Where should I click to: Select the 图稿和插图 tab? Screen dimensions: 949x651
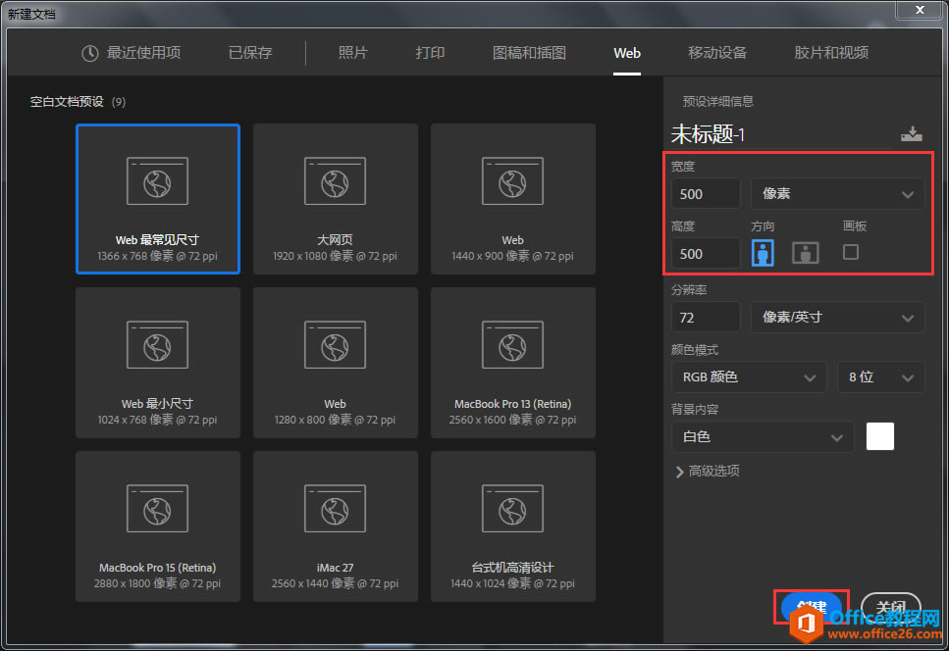(529, 53)
